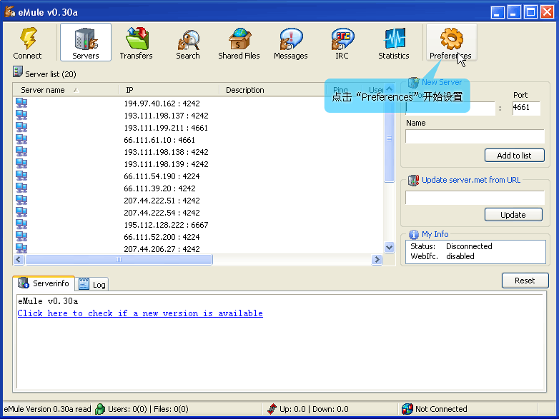Click server icon for 194.97.40.162 row
Image resolution: width=559 pixels, height=419 pixels.
(x=21, y=103)
